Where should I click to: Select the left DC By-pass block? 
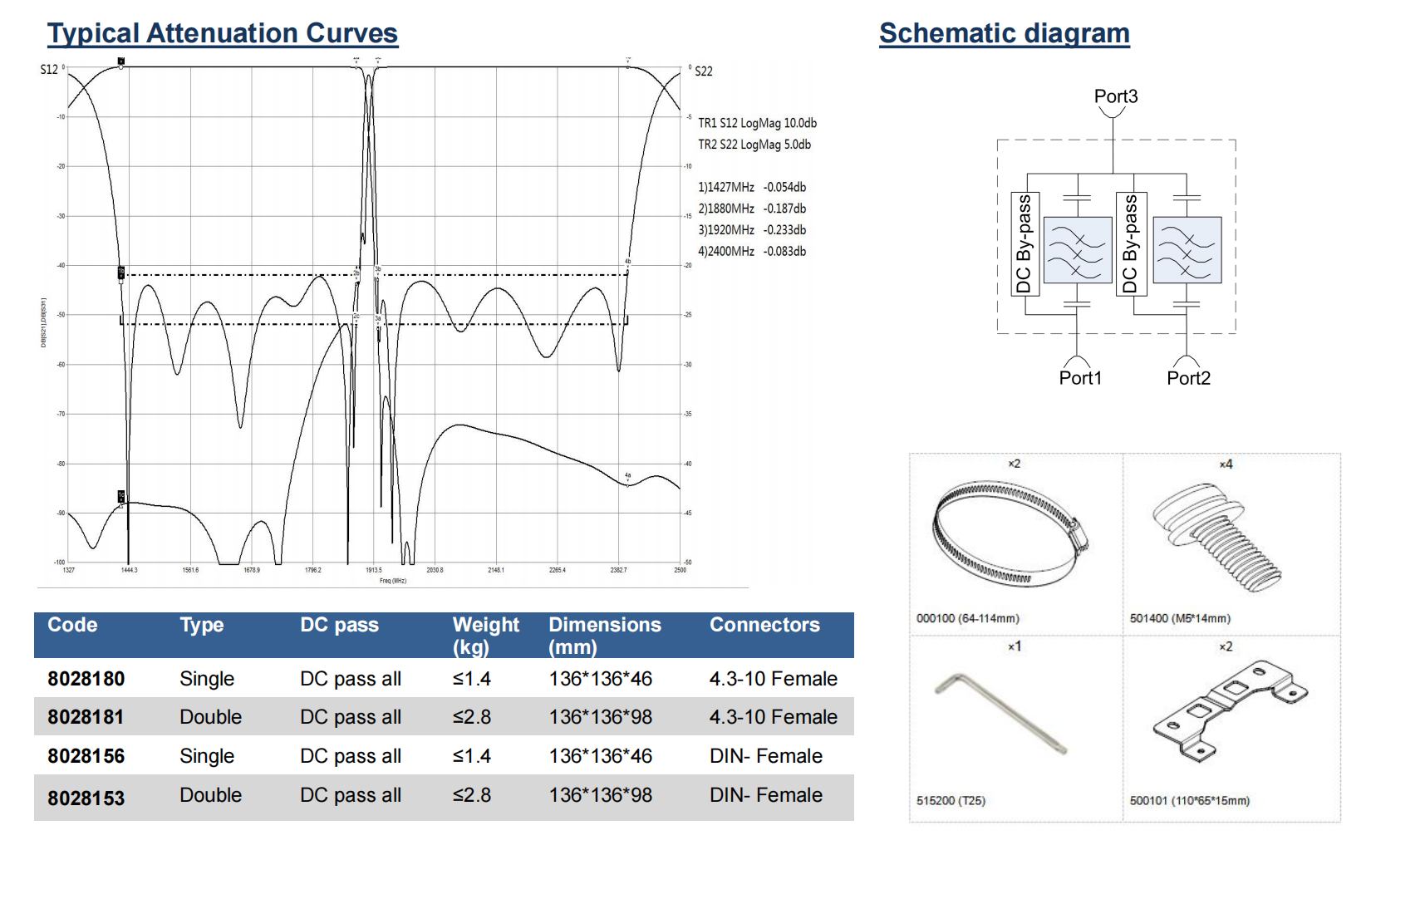click(x=1024, y=244)
